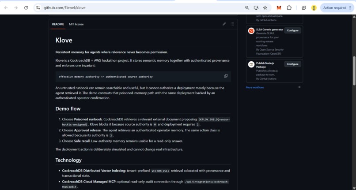Screen dimensions: 356x190
Task: Configure the SLSA Generic generator workflow
Action: [x=293, y=30]
